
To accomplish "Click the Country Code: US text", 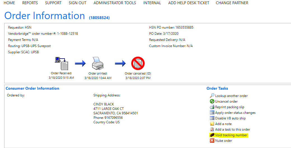I will point(107,122).
